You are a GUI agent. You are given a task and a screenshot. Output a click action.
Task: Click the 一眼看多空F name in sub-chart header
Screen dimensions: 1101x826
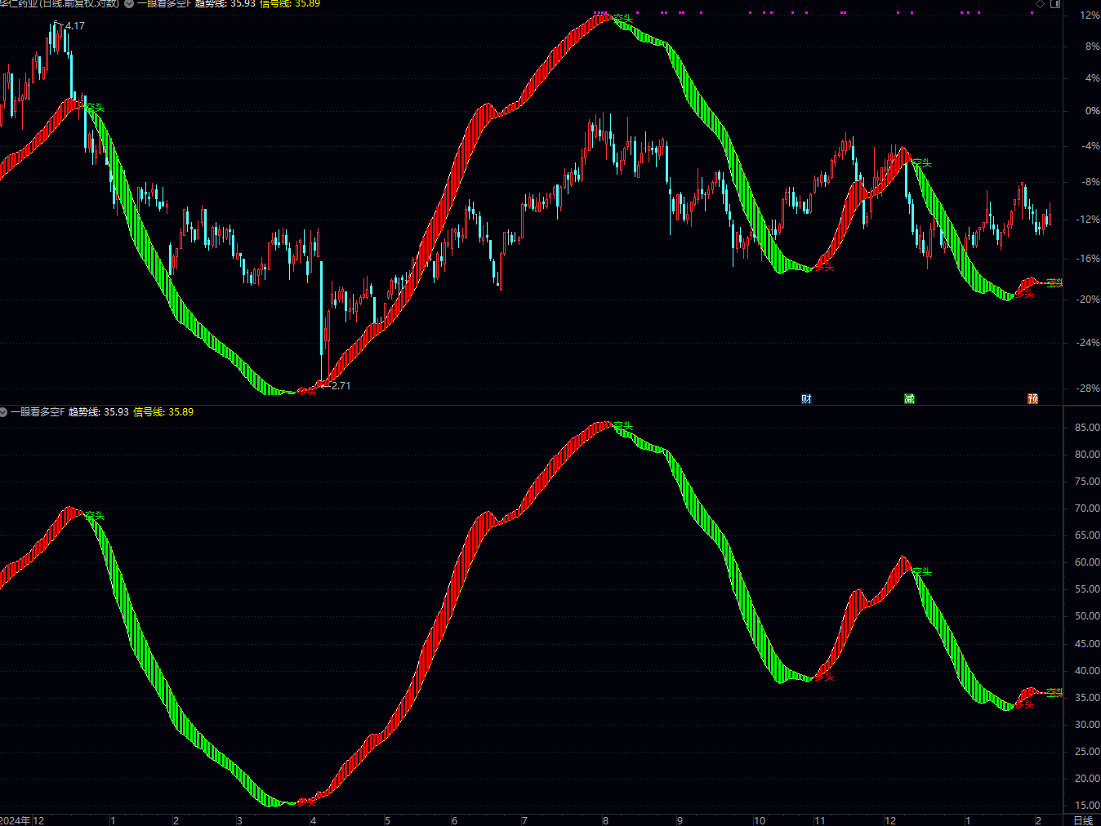pyautogui.click(x=38, y=412)
